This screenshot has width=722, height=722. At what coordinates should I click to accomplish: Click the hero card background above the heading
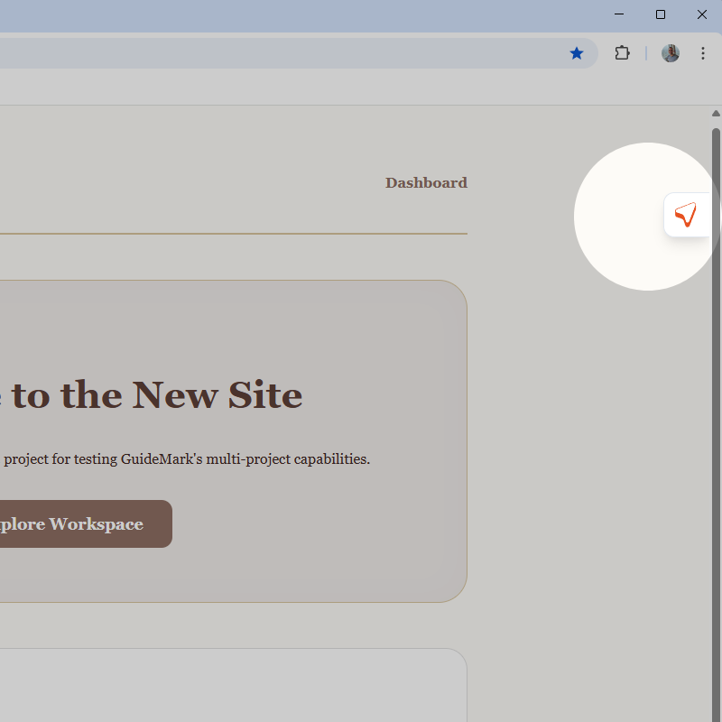(226, 325)
